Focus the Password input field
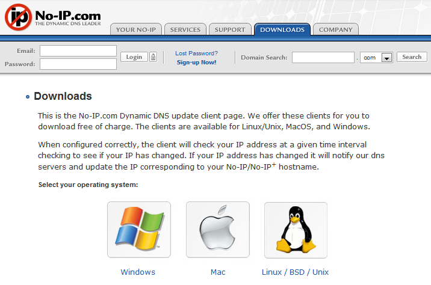This screenshot has width=431, height=285. [78, 64]
